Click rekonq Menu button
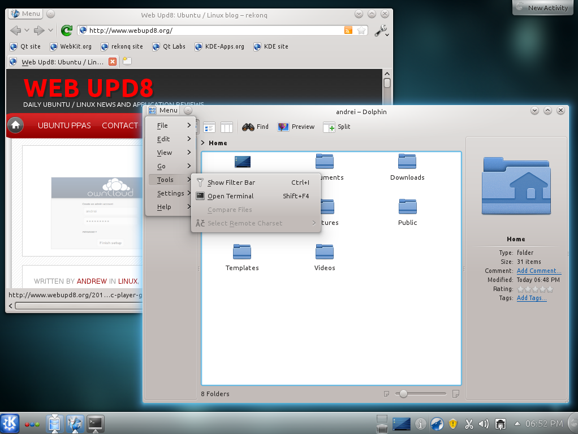 coord(26,14)
